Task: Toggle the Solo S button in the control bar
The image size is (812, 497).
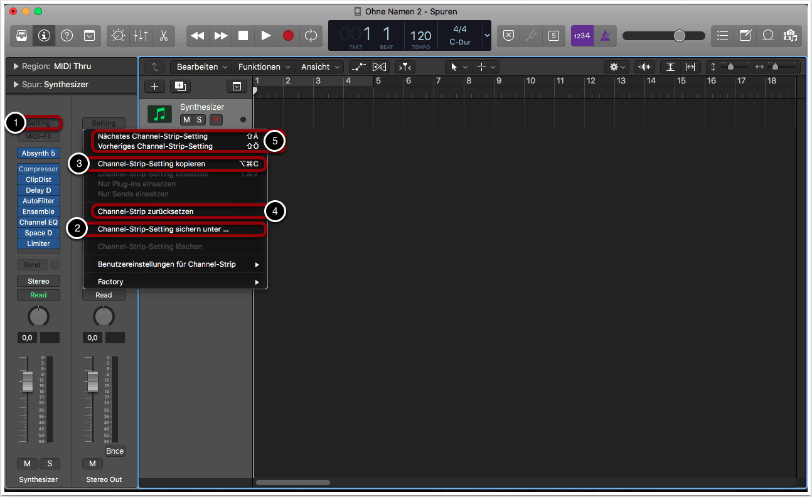Action: (x=553, y=36)
